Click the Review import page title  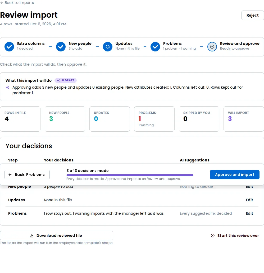coord(29,15)
